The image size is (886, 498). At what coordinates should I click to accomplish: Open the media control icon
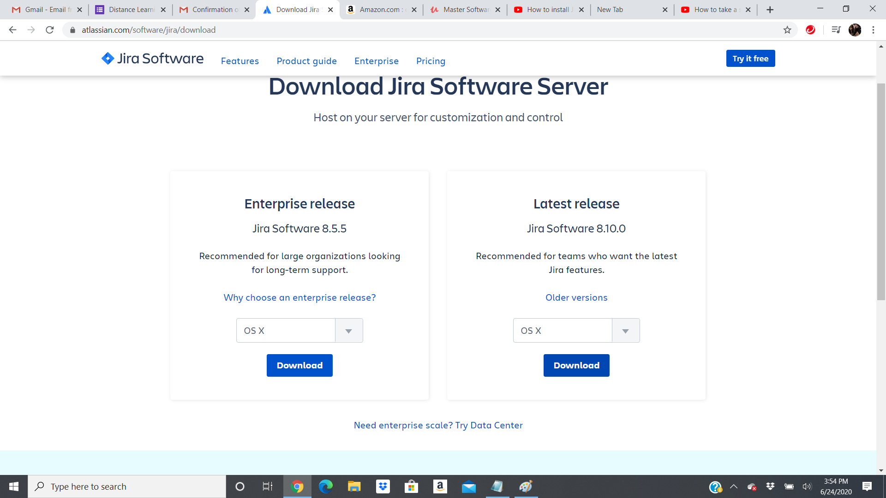pos(836,30)
